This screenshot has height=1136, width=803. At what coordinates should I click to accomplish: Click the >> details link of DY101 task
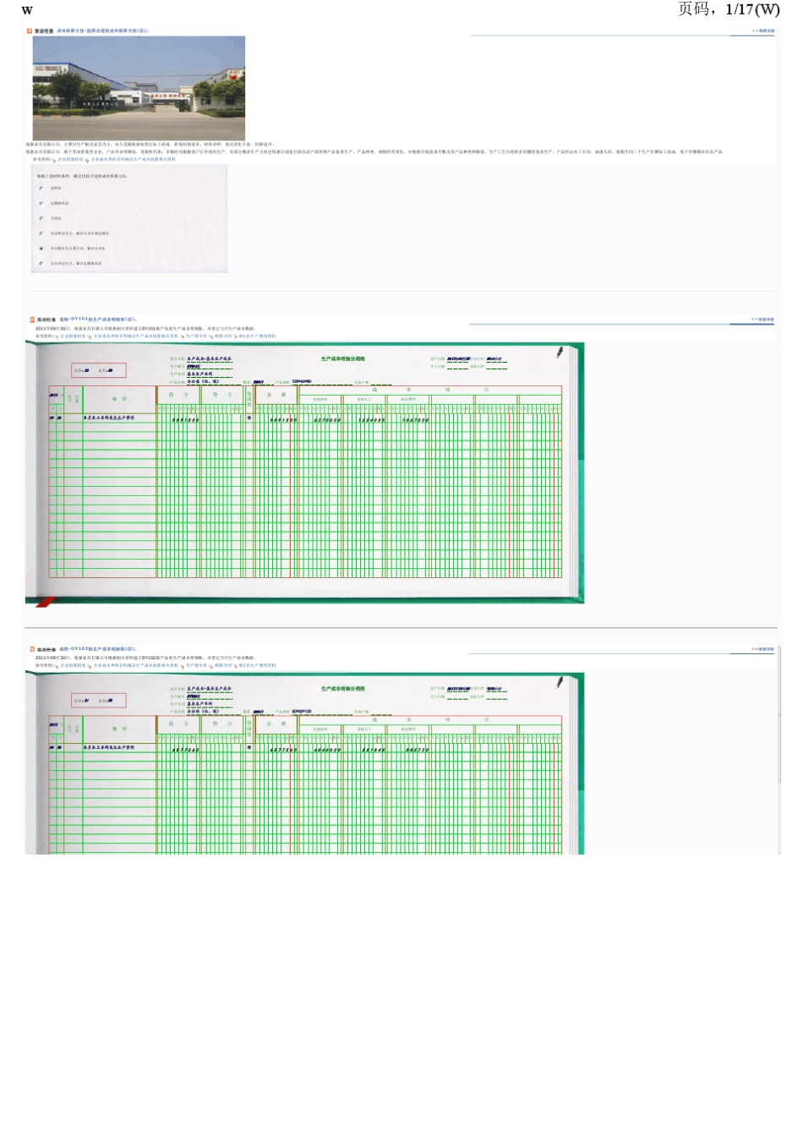click(762, 319)
